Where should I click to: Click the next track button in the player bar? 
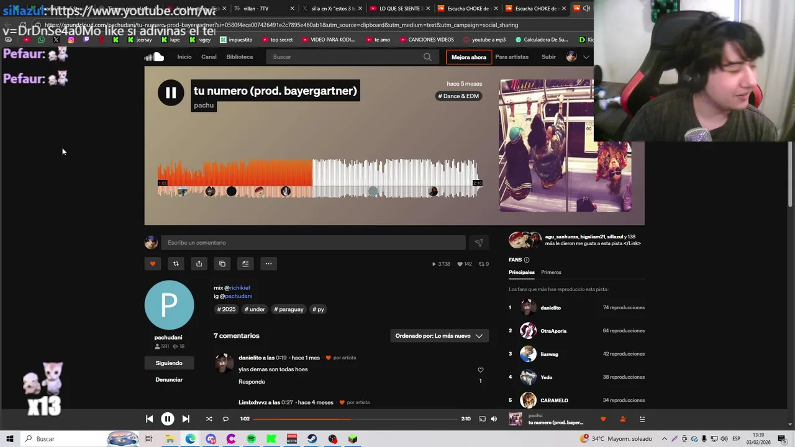coord(186,419)
